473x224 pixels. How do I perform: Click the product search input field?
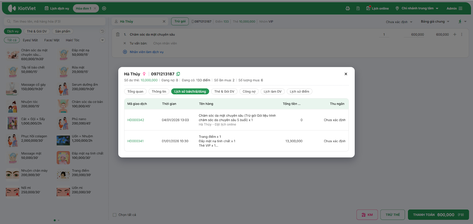pos(55,22)
